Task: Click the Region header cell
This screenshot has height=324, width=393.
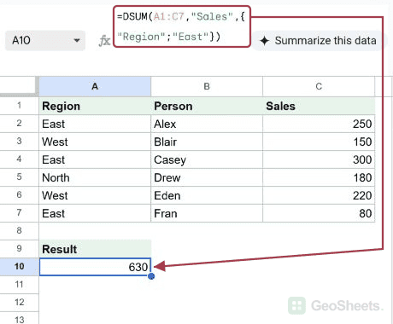Action: click(x=95, y=106)
